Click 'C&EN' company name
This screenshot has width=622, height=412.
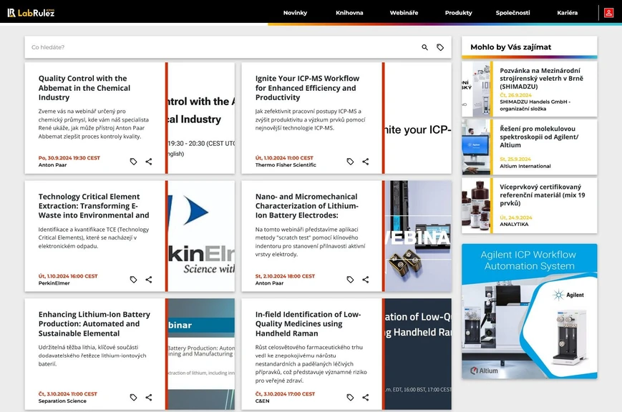[x=262, y=401]
